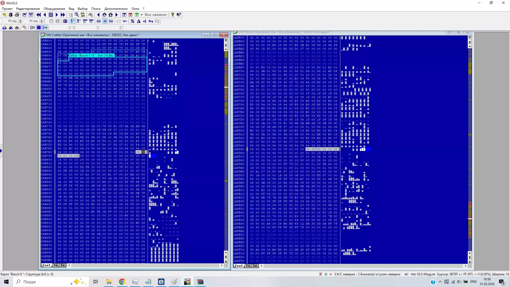Show hidden system tray icons
This screenshot has width=510, height=287.
440,282
